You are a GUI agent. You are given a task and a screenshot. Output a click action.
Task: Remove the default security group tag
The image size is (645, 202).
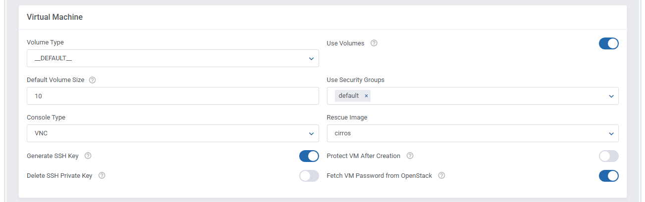point(366,96)
